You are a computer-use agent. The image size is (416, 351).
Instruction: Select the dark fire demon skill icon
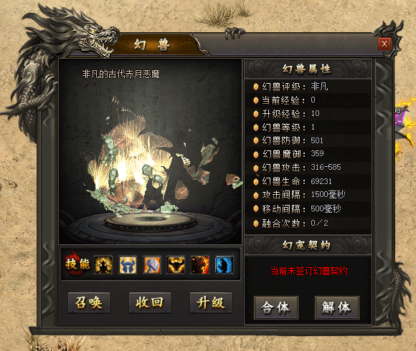coord(200,264)
